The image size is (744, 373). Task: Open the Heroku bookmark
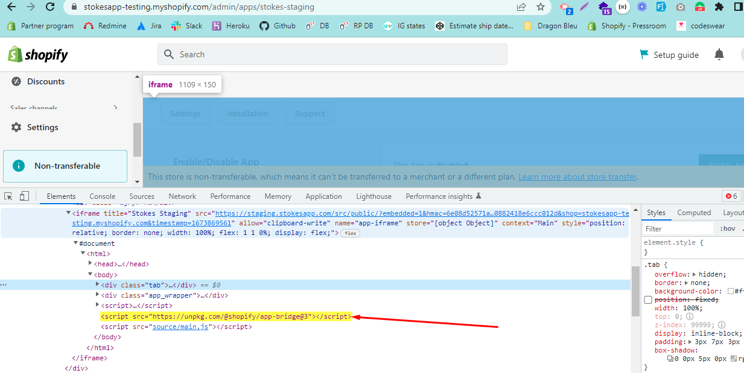pos(231,26)
